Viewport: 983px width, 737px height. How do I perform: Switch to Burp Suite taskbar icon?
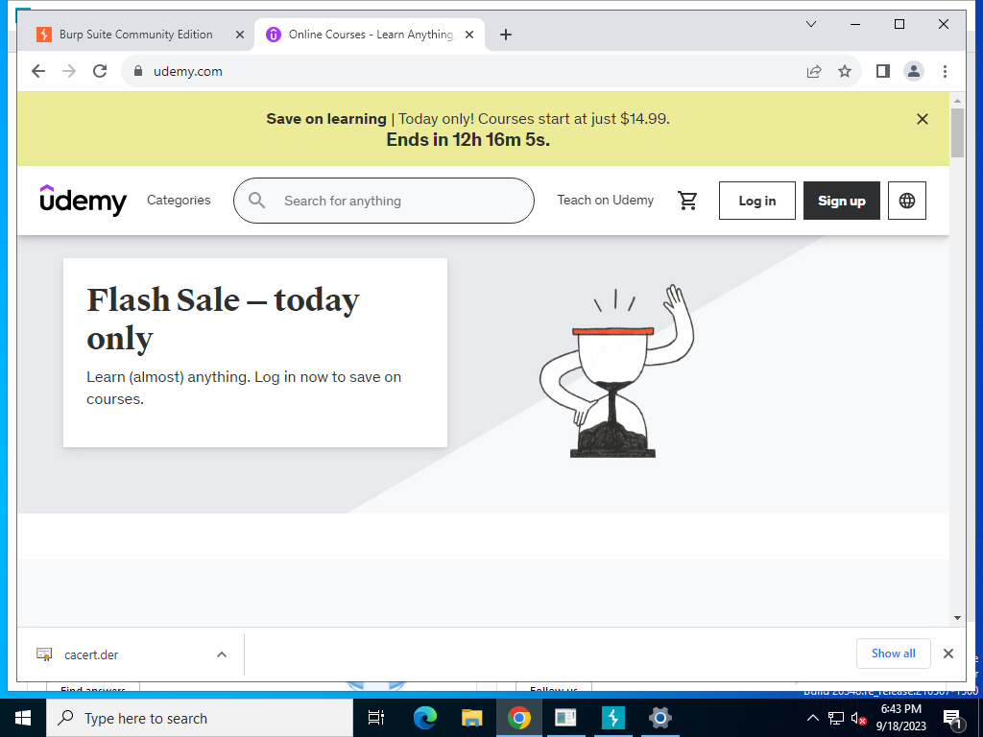pos(613,718)
